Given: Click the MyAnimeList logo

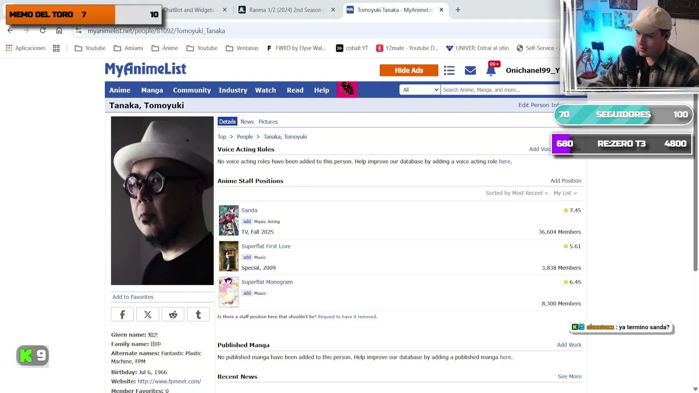Looking at the screenshot, I should pos(146,69).
